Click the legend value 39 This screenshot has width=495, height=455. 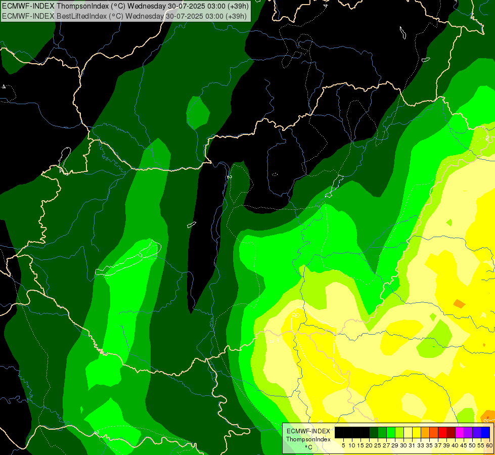point(446,445)
